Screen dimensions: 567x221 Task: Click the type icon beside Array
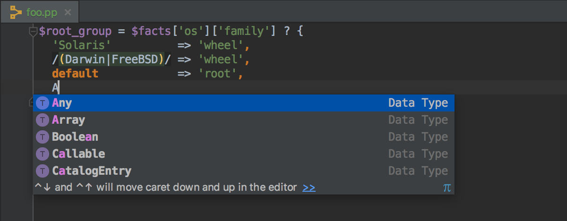[43, 120]
